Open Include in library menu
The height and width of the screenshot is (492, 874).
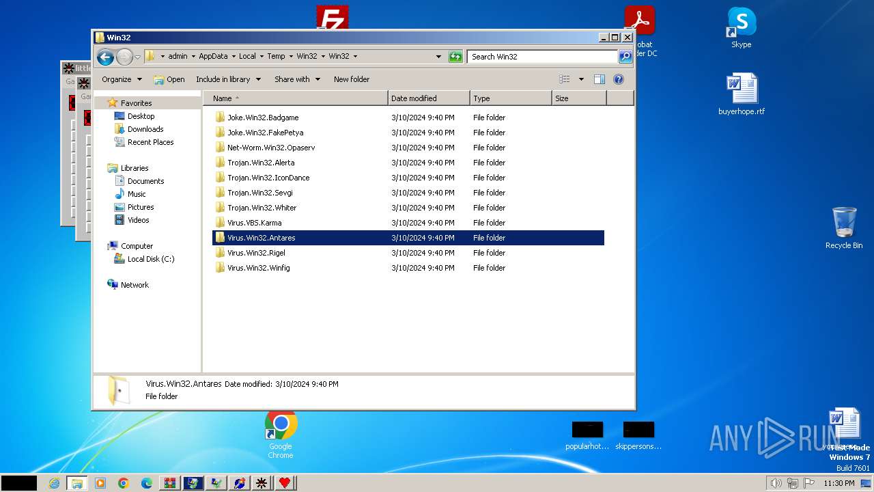(228, 79)
